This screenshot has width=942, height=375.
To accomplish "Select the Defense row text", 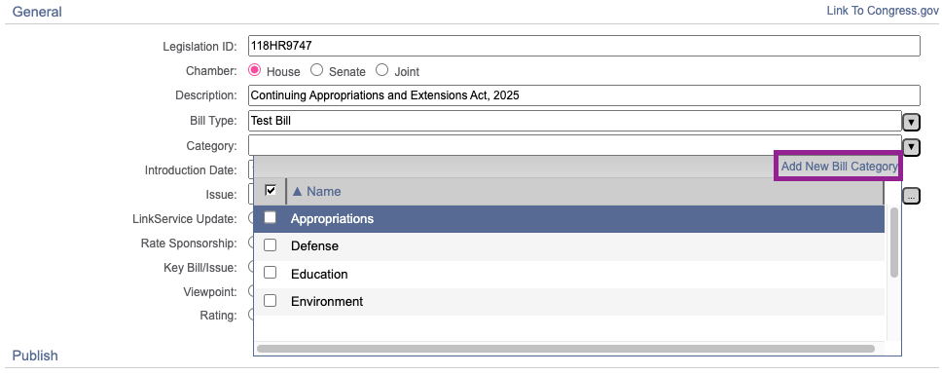I will [x=314, y=246].
